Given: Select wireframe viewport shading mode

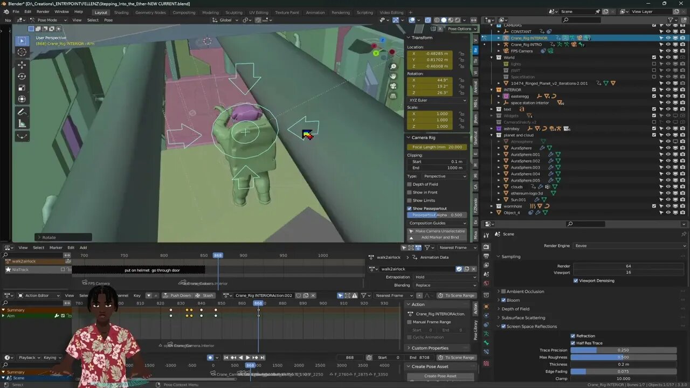Looking at the screenshot, I should click(437, 20).
